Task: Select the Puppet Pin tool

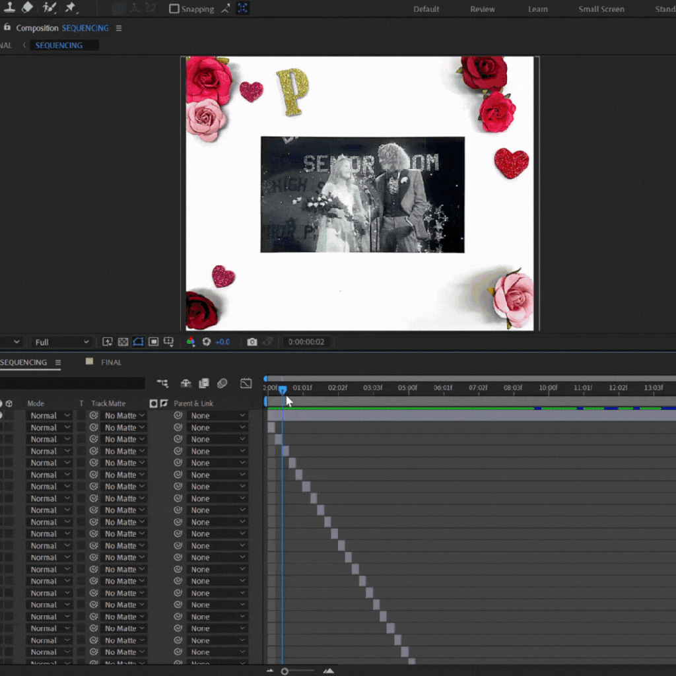Action: (71, 7)
